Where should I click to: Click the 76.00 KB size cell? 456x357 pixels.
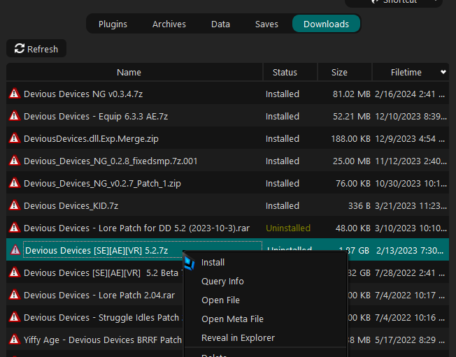point(353,183)
